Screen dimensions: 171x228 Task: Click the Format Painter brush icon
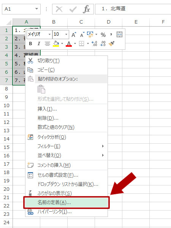[111, 43]
